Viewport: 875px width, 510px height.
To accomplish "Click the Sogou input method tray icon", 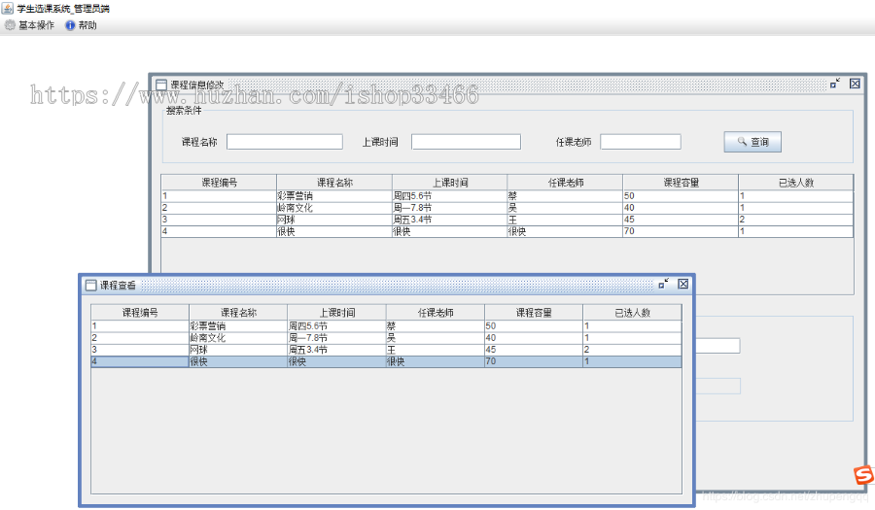I will point(863,475).
